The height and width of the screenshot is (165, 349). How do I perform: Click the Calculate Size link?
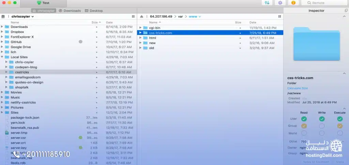(x=297, y=88)
